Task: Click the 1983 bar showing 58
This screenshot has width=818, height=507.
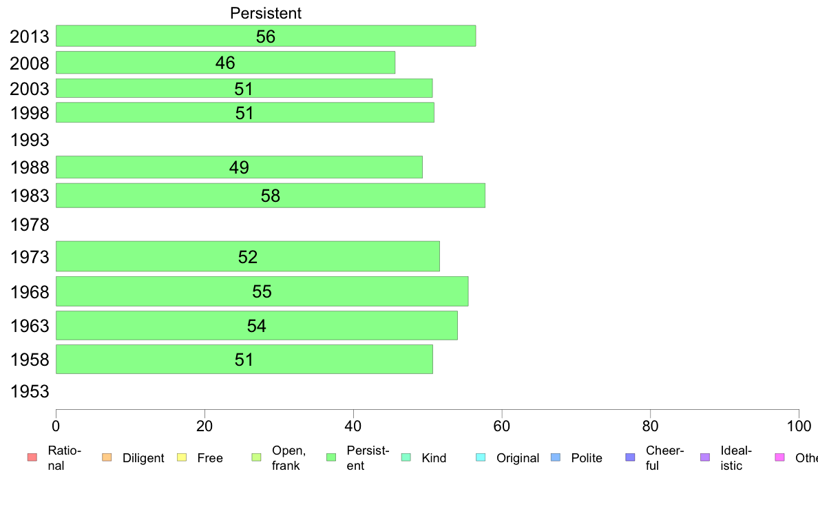Action: [x=270, y=195]
